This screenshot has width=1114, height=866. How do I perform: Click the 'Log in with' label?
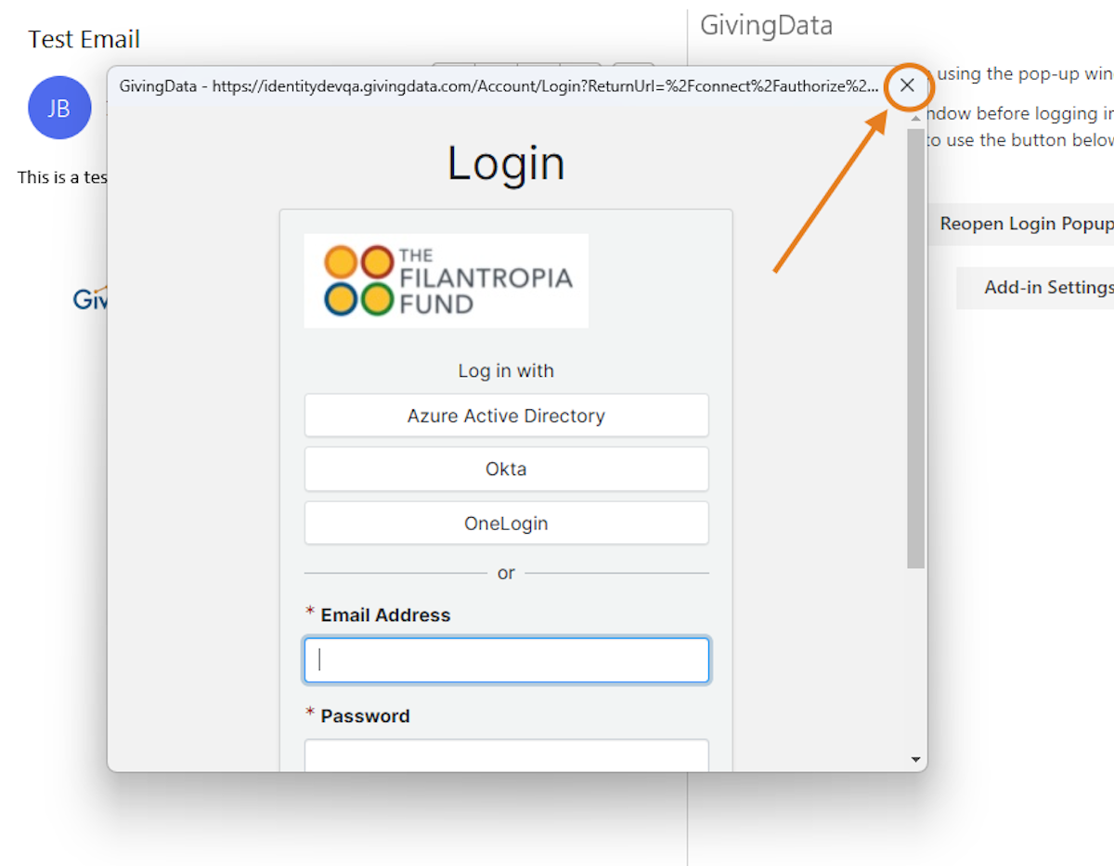pos(506,370)
